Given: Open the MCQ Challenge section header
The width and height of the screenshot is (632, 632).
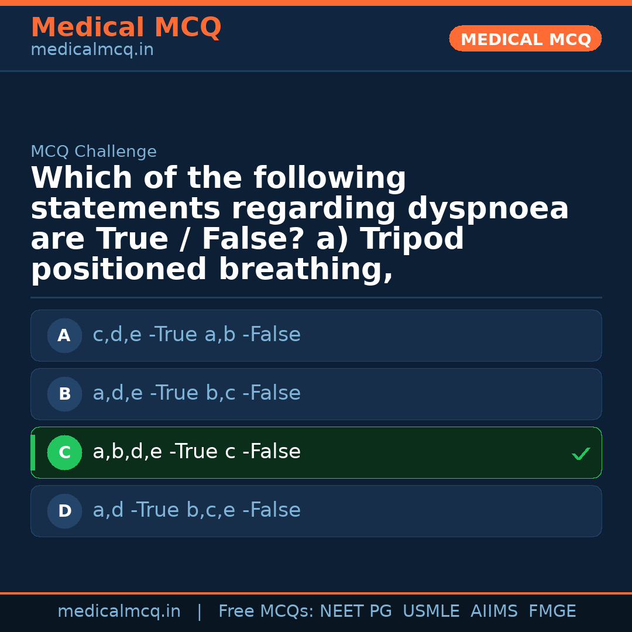Looking at the screenshot, I should 94,151.
